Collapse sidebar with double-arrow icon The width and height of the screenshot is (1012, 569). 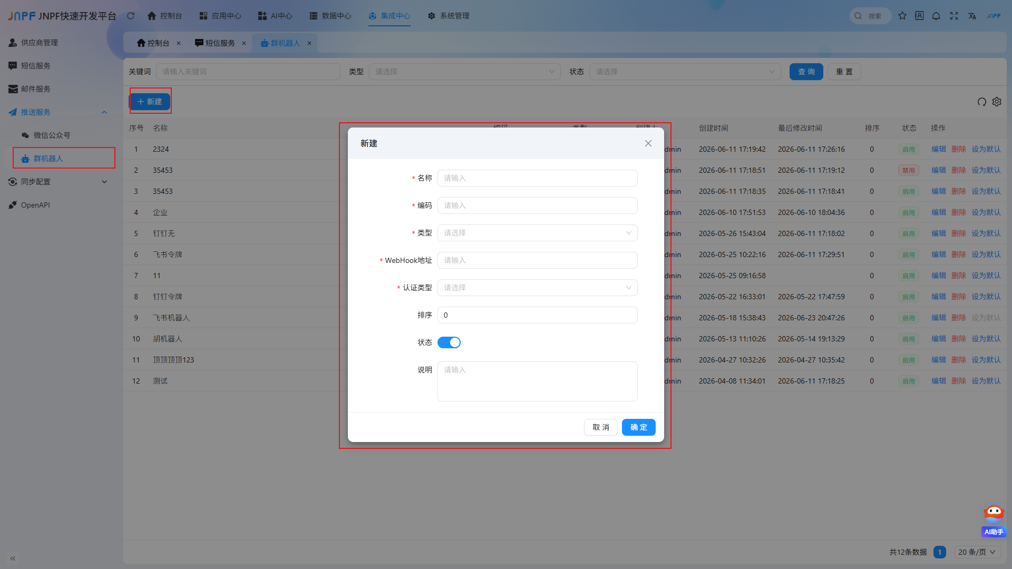(13, 558)
